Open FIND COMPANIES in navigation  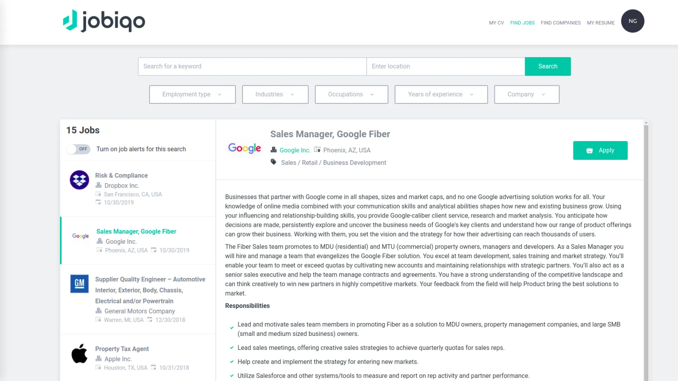point(560,23)
